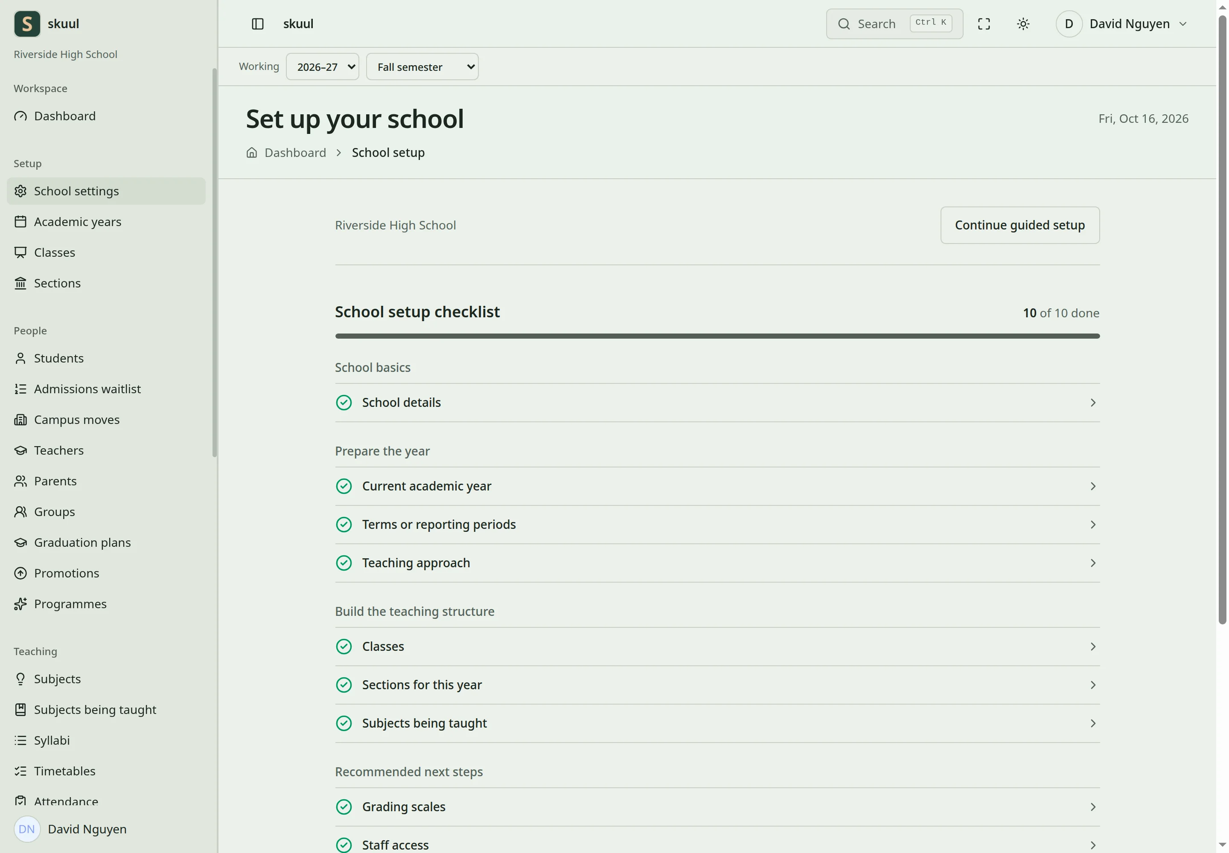The width and height of the screenshot is (1229, 853).
Task: Click the sidebar vertical scrollbar
Action: click(x=215, y=262)
